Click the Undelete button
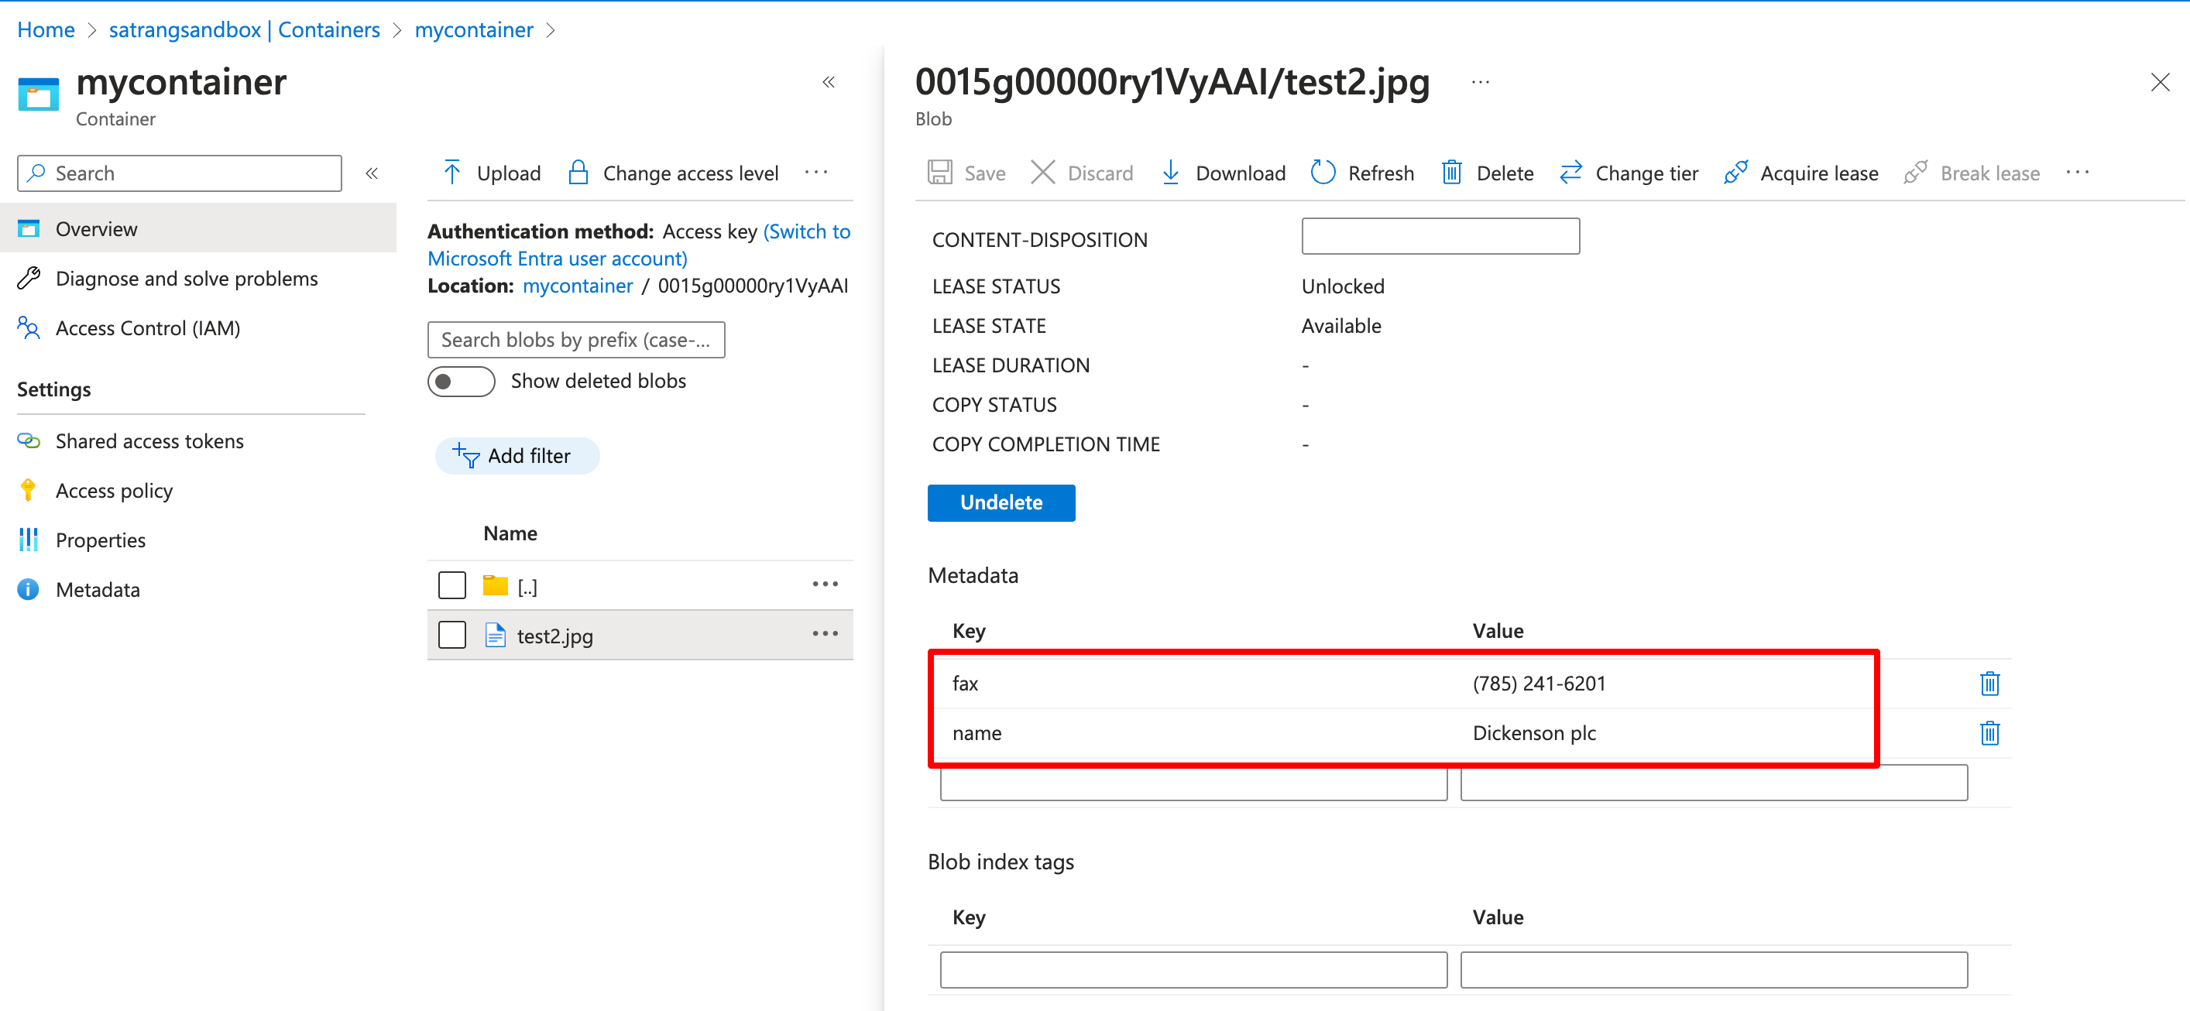 click(x=1001, y=502)
